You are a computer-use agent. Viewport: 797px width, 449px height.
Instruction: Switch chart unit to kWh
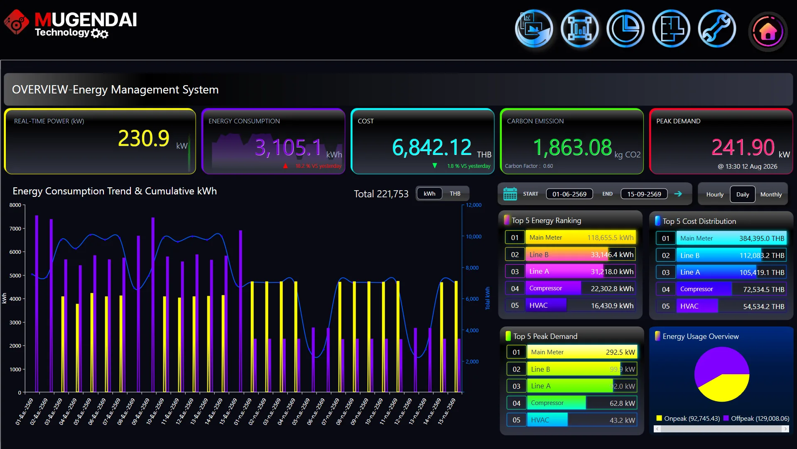coord(429,194)
